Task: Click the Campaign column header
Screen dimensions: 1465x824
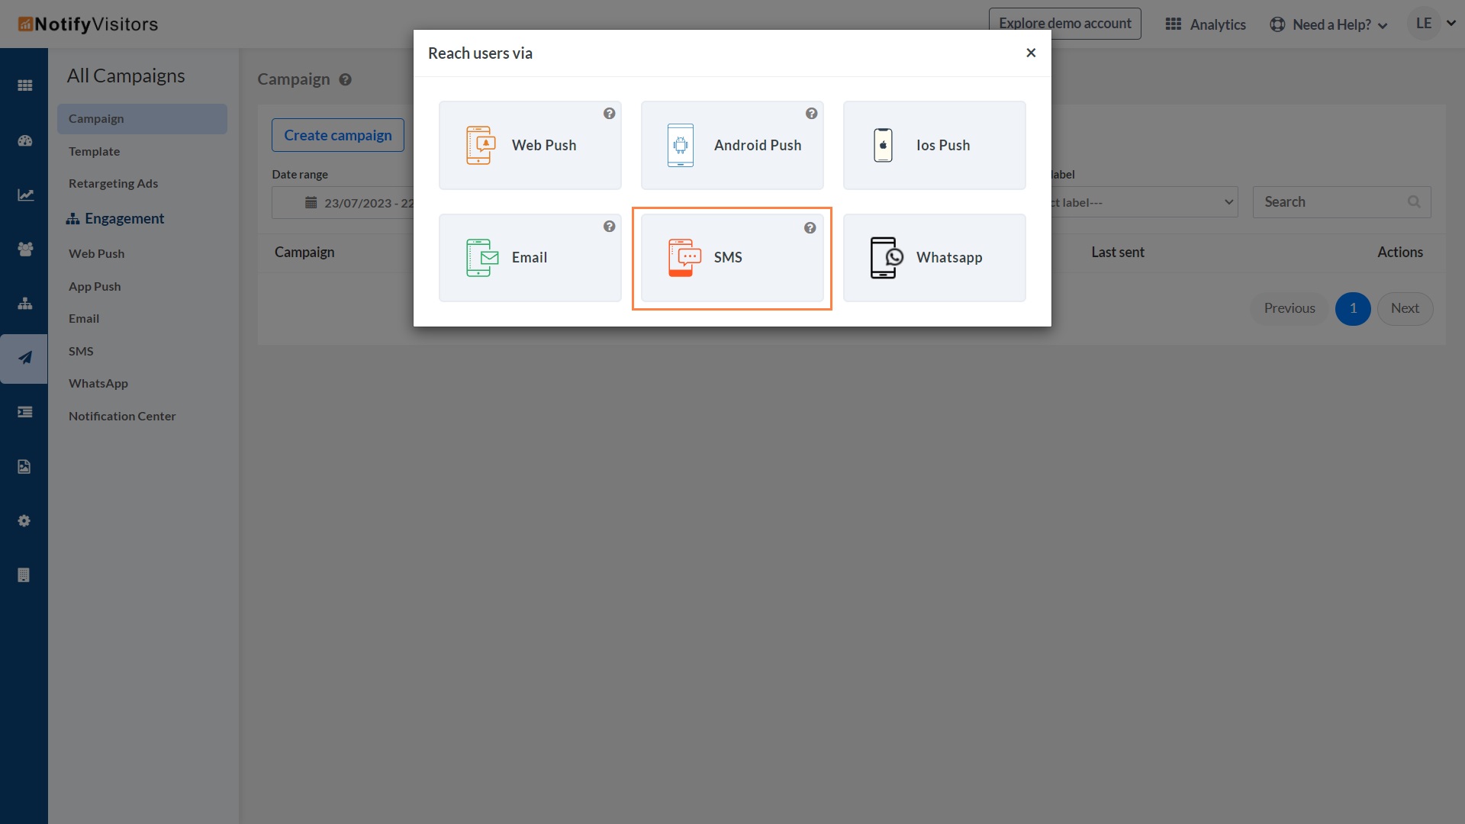Action: pyautogui.click(x=304, y=253)
